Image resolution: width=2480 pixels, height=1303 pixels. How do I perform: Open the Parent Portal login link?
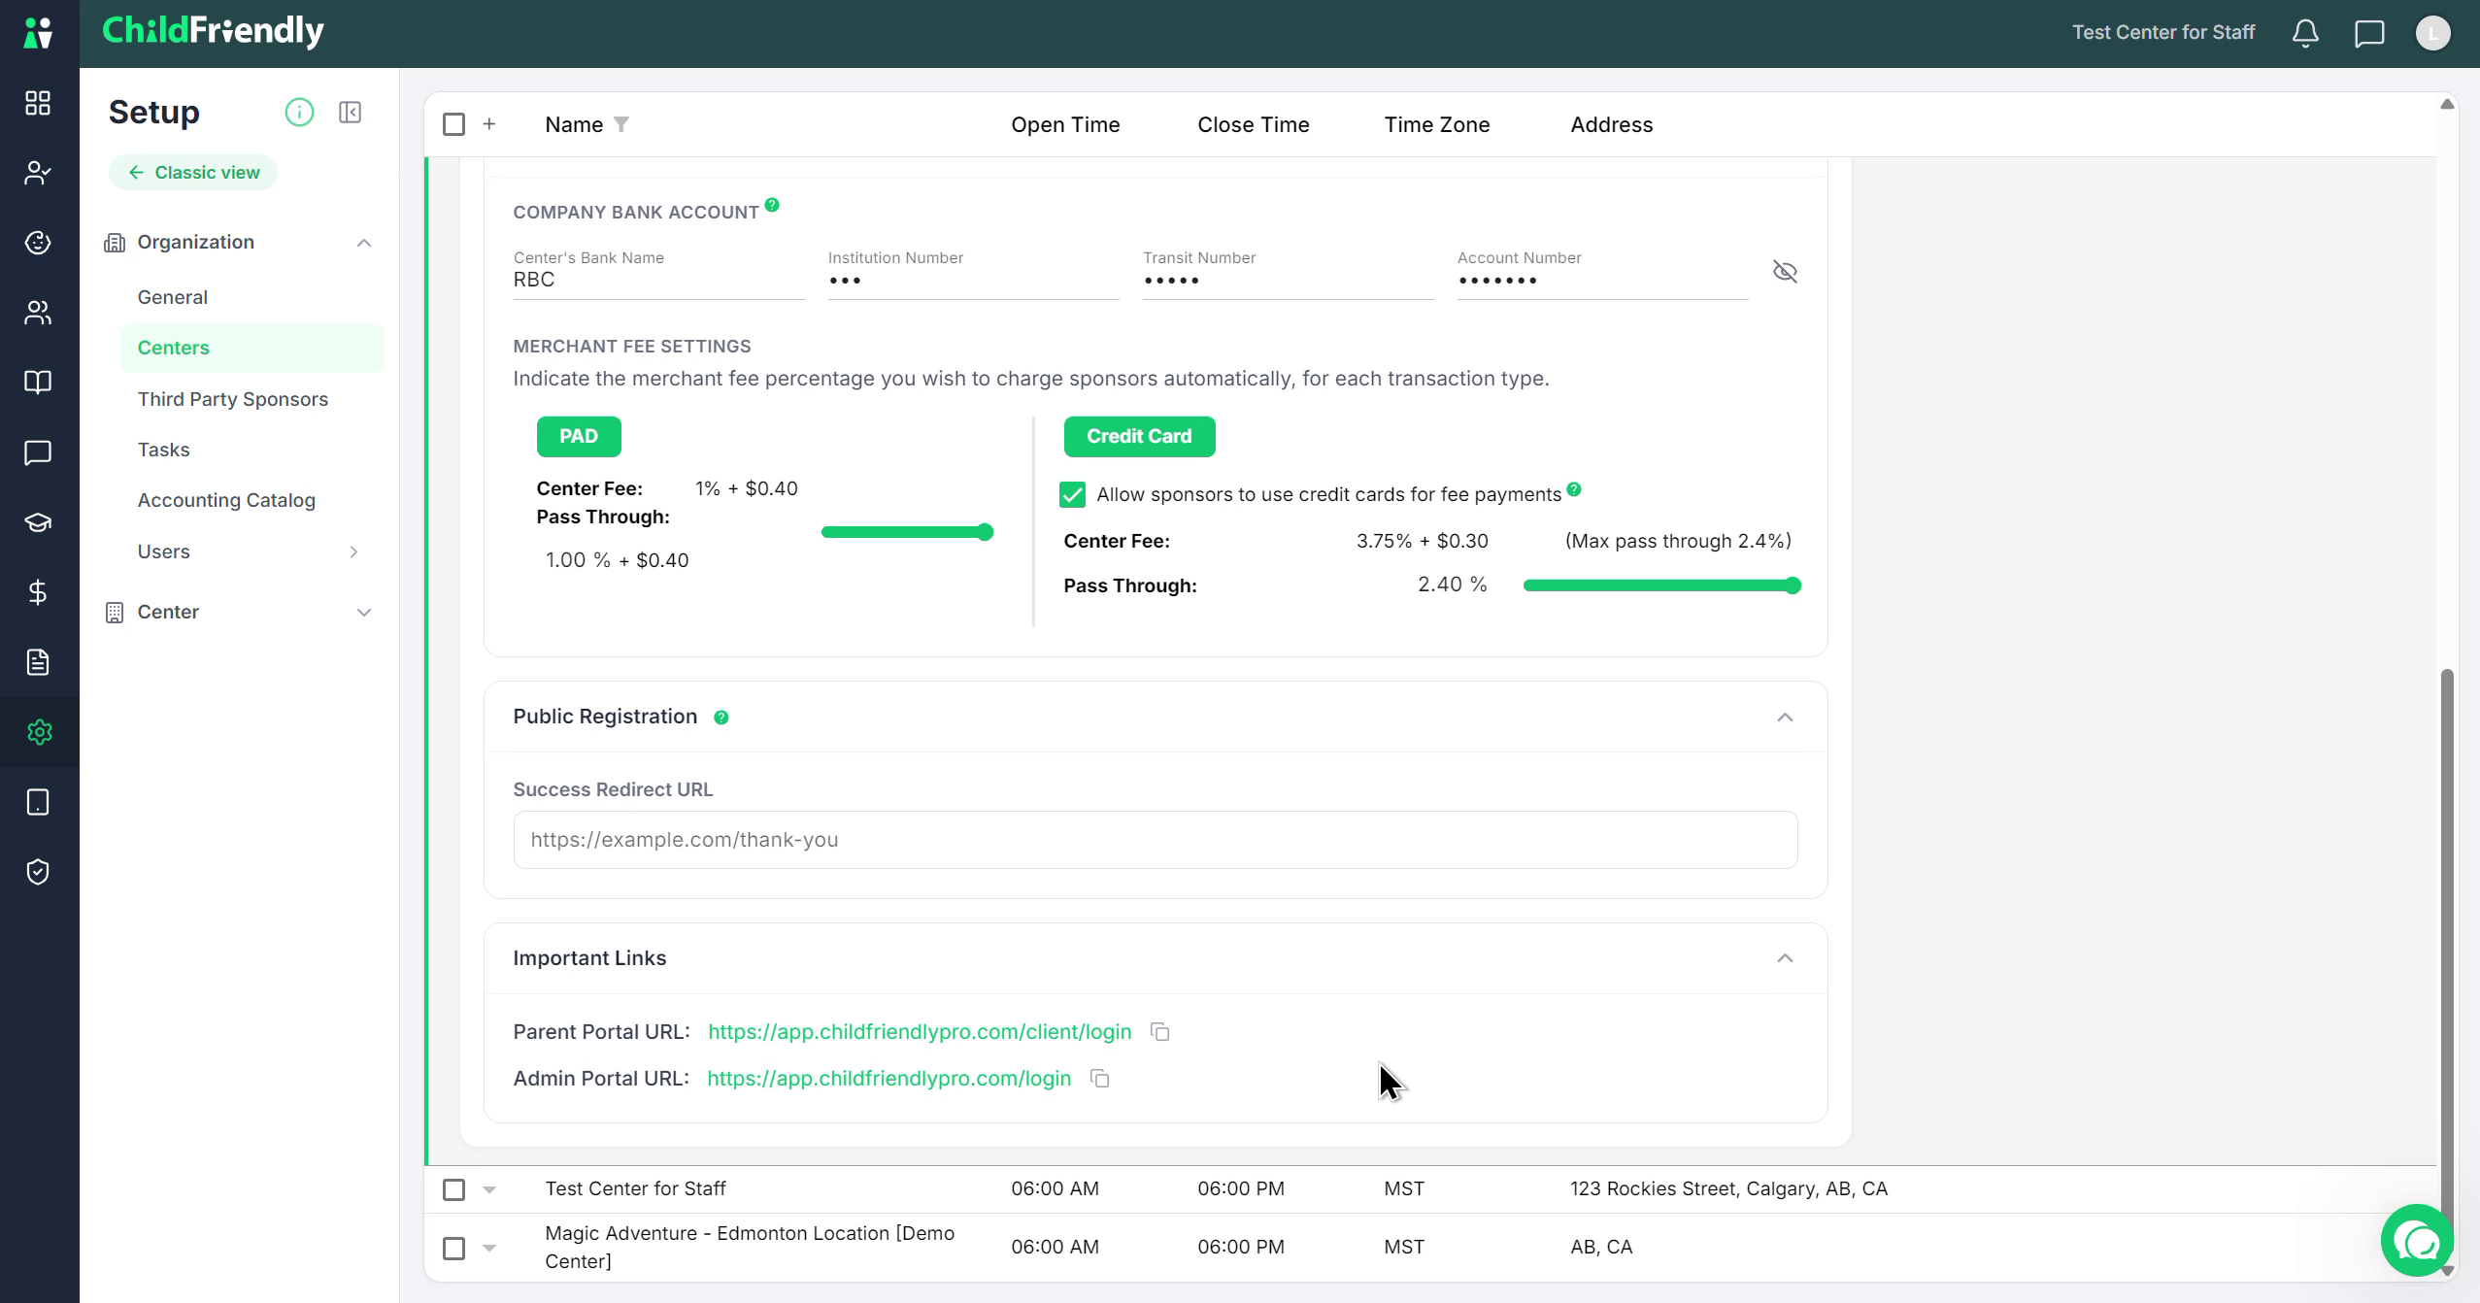[920, 1031]
